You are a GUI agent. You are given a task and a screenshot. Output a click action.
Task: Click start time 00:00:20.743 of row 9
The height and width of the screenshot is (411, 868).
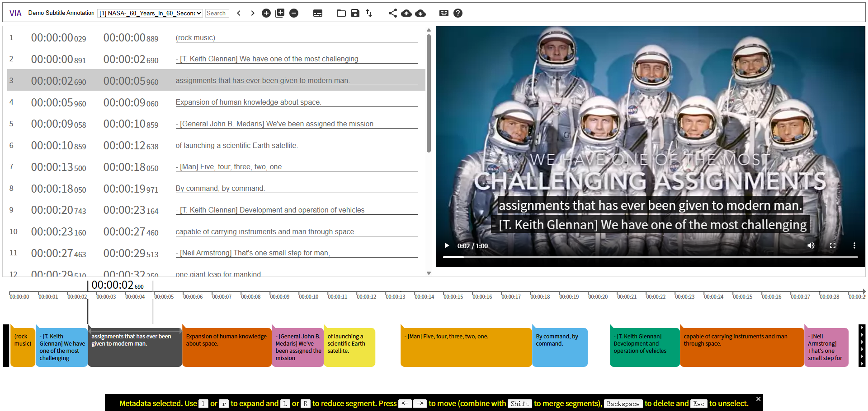58,210
